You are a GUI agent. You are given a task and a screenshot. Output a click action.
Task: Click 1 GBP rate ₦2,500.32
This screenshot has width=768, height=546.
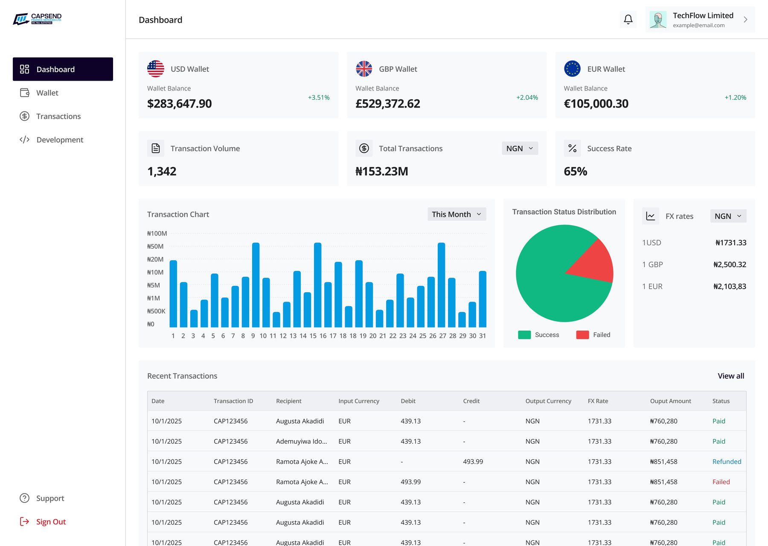point(730,264)
